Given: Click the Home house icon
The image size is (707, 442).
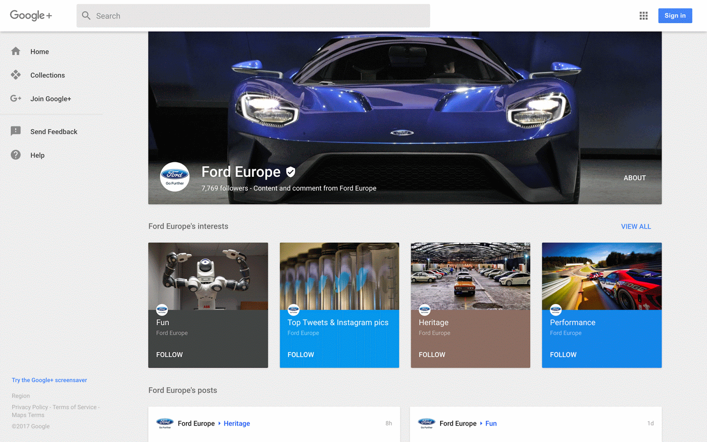Looking at the screenshot, I should (16, 51).
